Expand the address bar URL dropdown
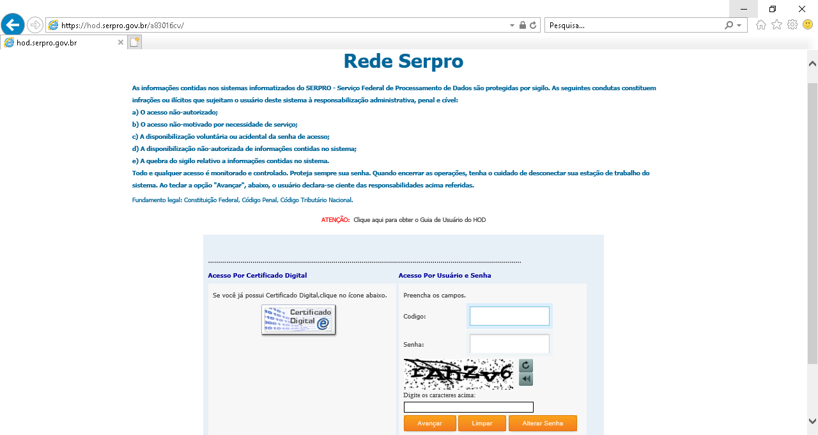Image resolution: width=818 pixels, height=435 pixels. pyautogui.click(x=512, y=26)
